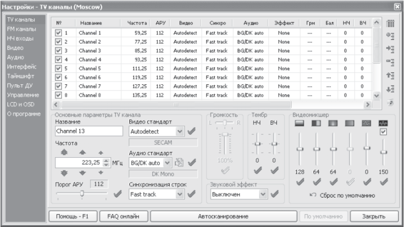The width and height of the screenshot is (404, 227).
Task: Click the move channel up icon
Action: [390, 76]
